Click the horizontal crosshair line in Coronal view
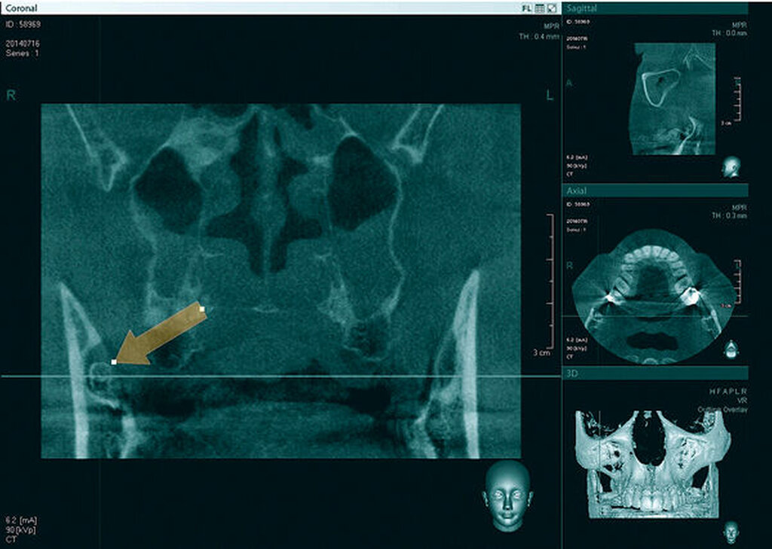This screenshot has width=772, height=549. pyautogui.click(x=302, y=376)
